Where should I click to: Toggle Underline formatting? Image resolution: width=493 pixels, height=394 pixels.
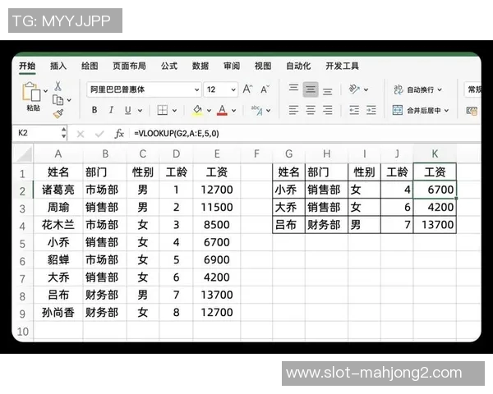tap(127, 110)
